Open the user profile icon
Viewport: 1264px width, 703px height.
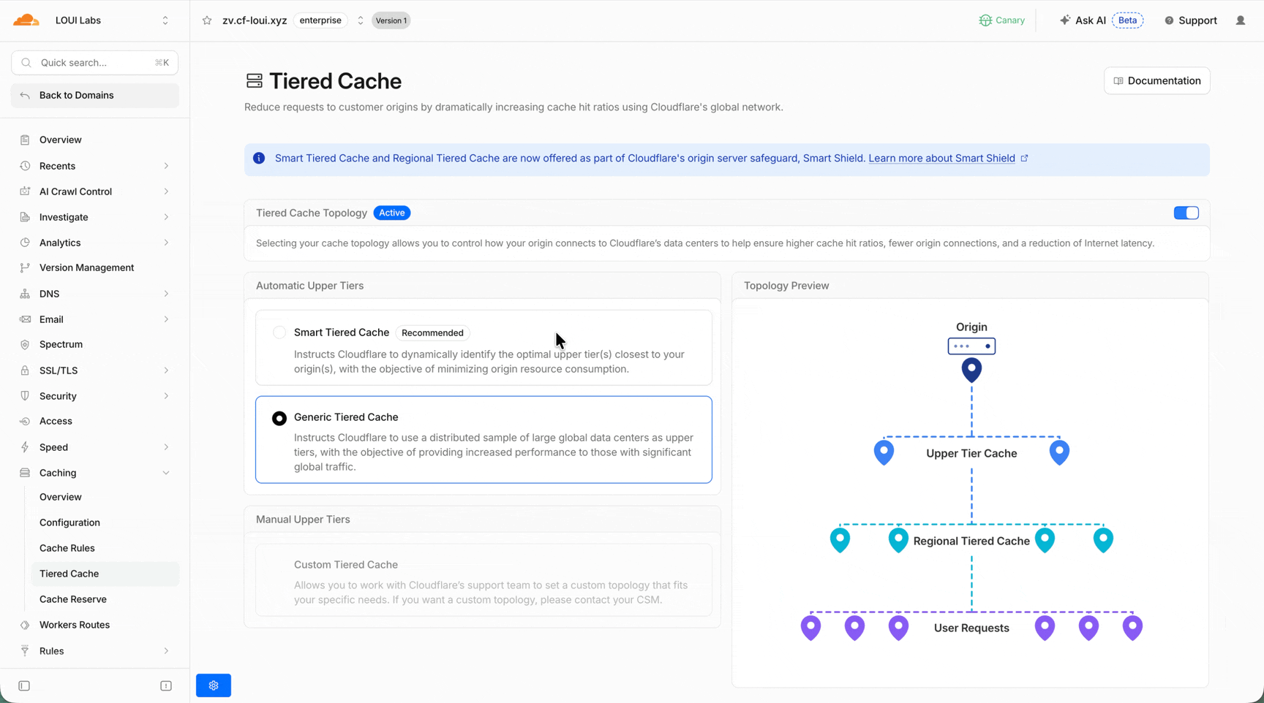pos(1241,20)
